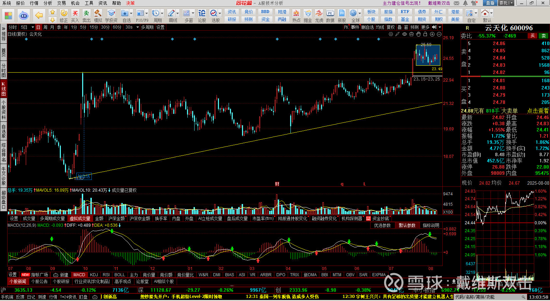Screen dimensions: 550x301
Task: Click the ETF button
Action: pos(405,12)
